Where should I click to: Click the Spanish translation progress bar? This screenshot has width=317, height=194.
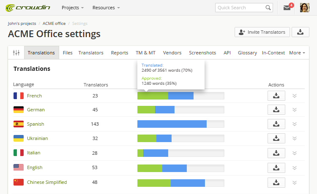pyautogui.click(x=181, y=124)
